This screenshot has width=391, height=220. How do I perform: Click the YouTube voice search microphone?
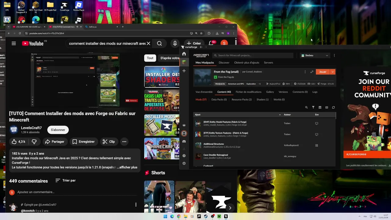pyautogui.click(x=175, y=43)
